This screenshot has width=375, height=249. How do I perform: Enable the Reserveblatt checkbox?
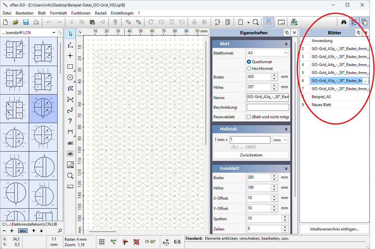pos(249,117)
